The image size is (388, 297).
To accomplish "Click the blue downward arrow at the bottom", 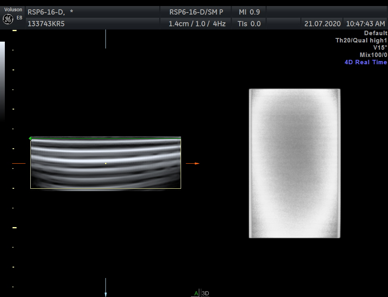I will click(105, 294).
